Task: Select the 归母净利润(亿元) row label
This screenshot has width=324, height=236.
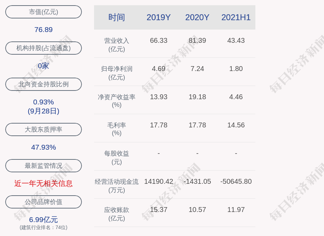Action: pyautogui.click(x=117, y=73)
